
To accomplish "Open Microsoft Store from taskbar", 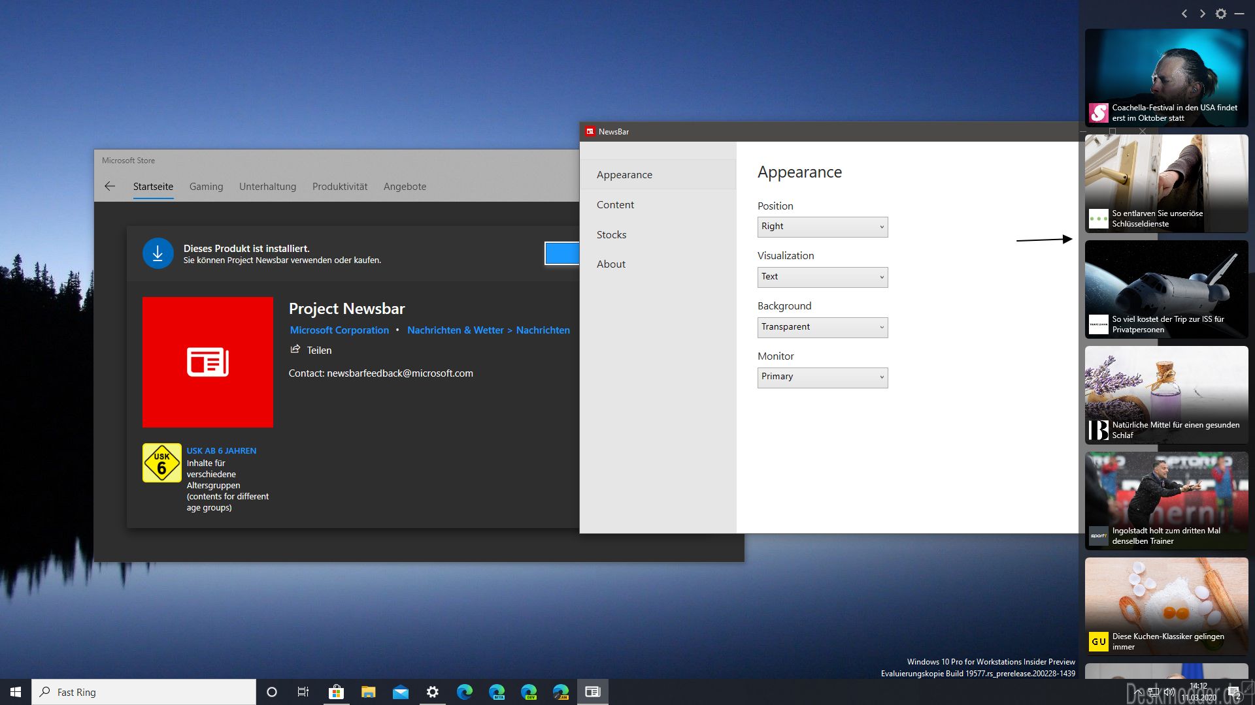I will [336, 692].
